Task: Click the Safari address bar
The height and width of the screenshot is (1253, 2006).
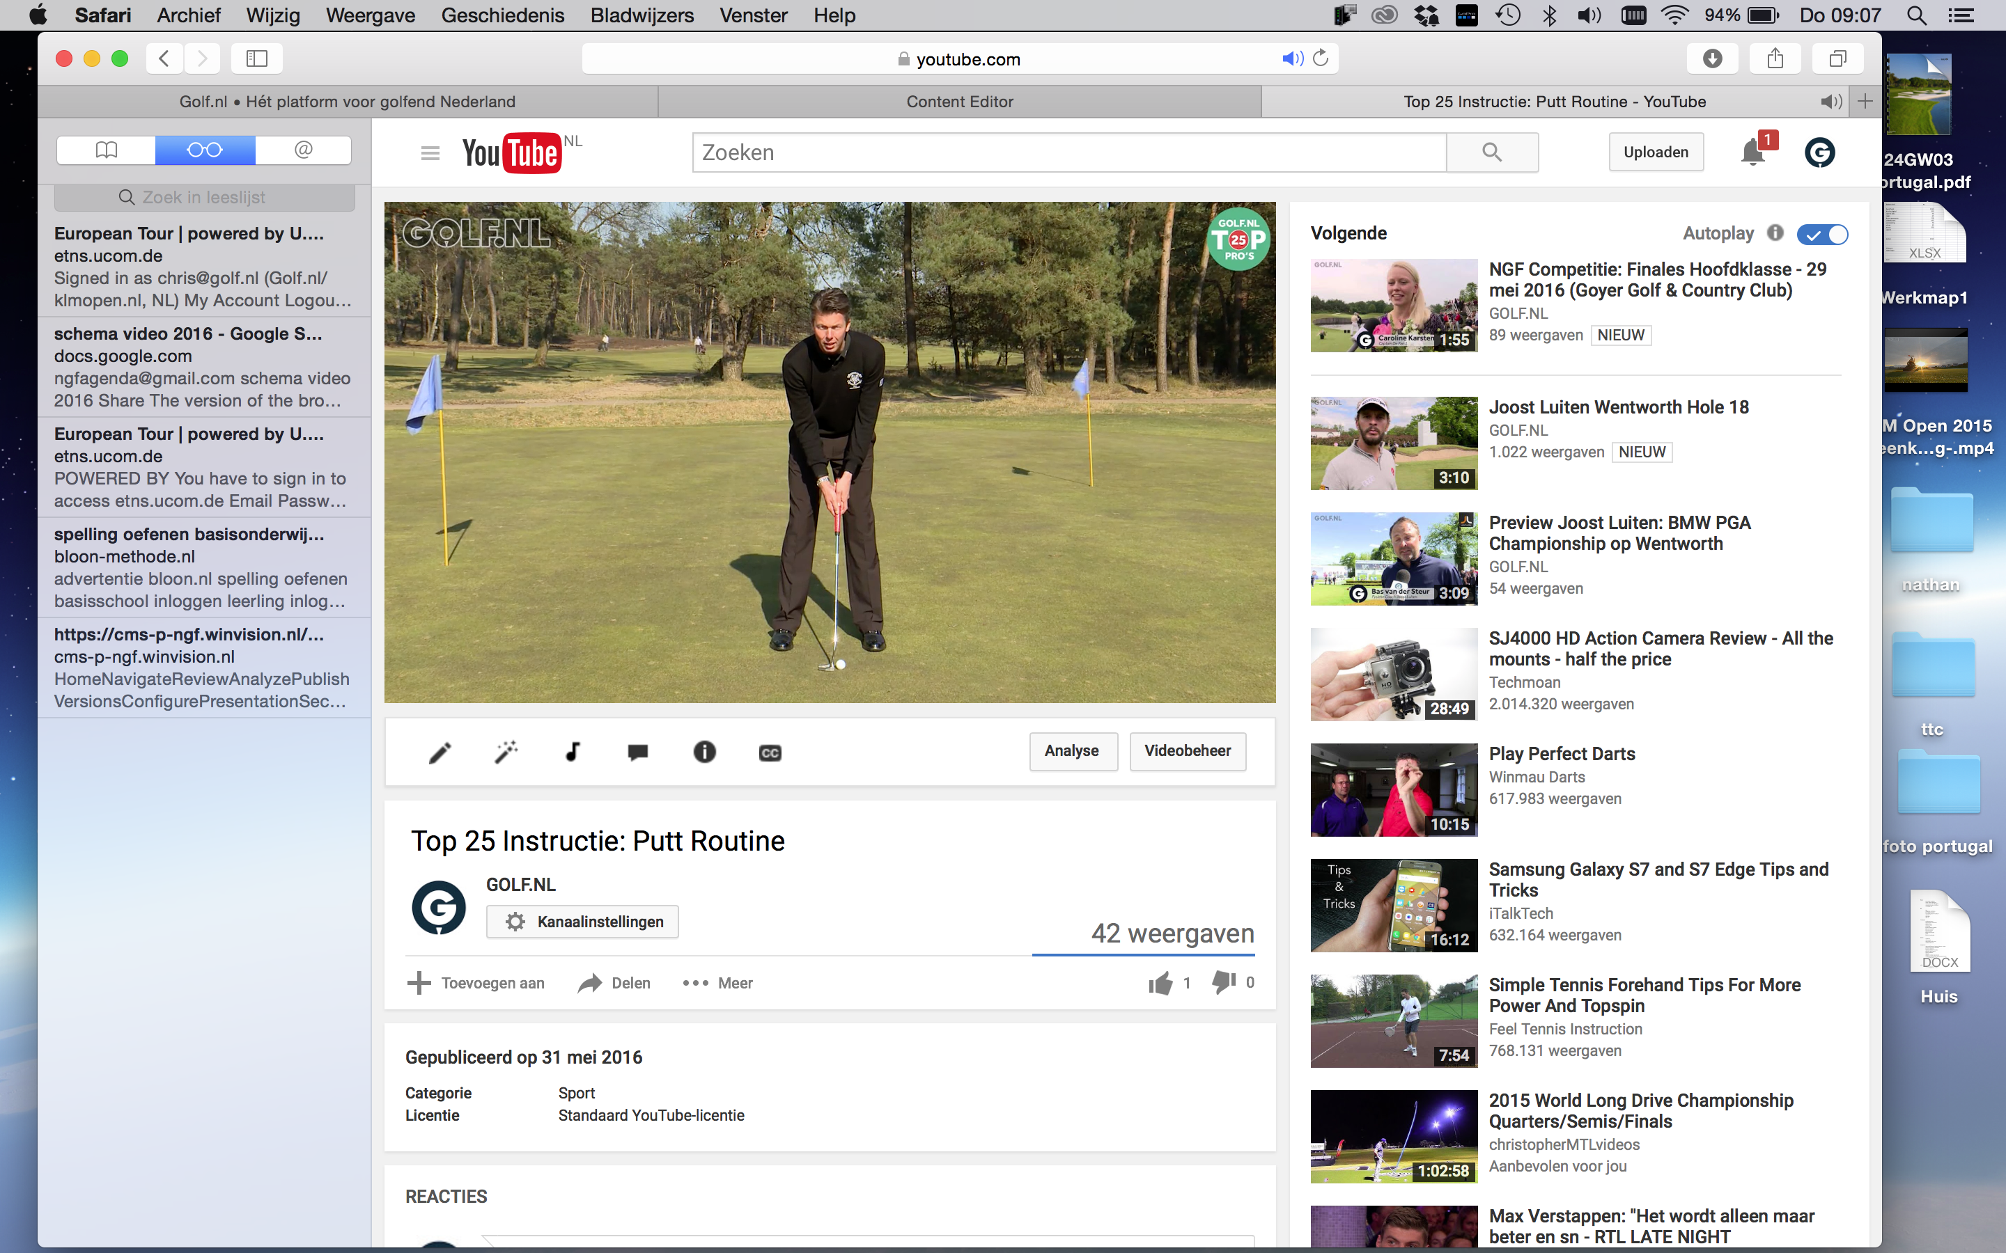Action: pyautogui.click(x=959, y=59)
